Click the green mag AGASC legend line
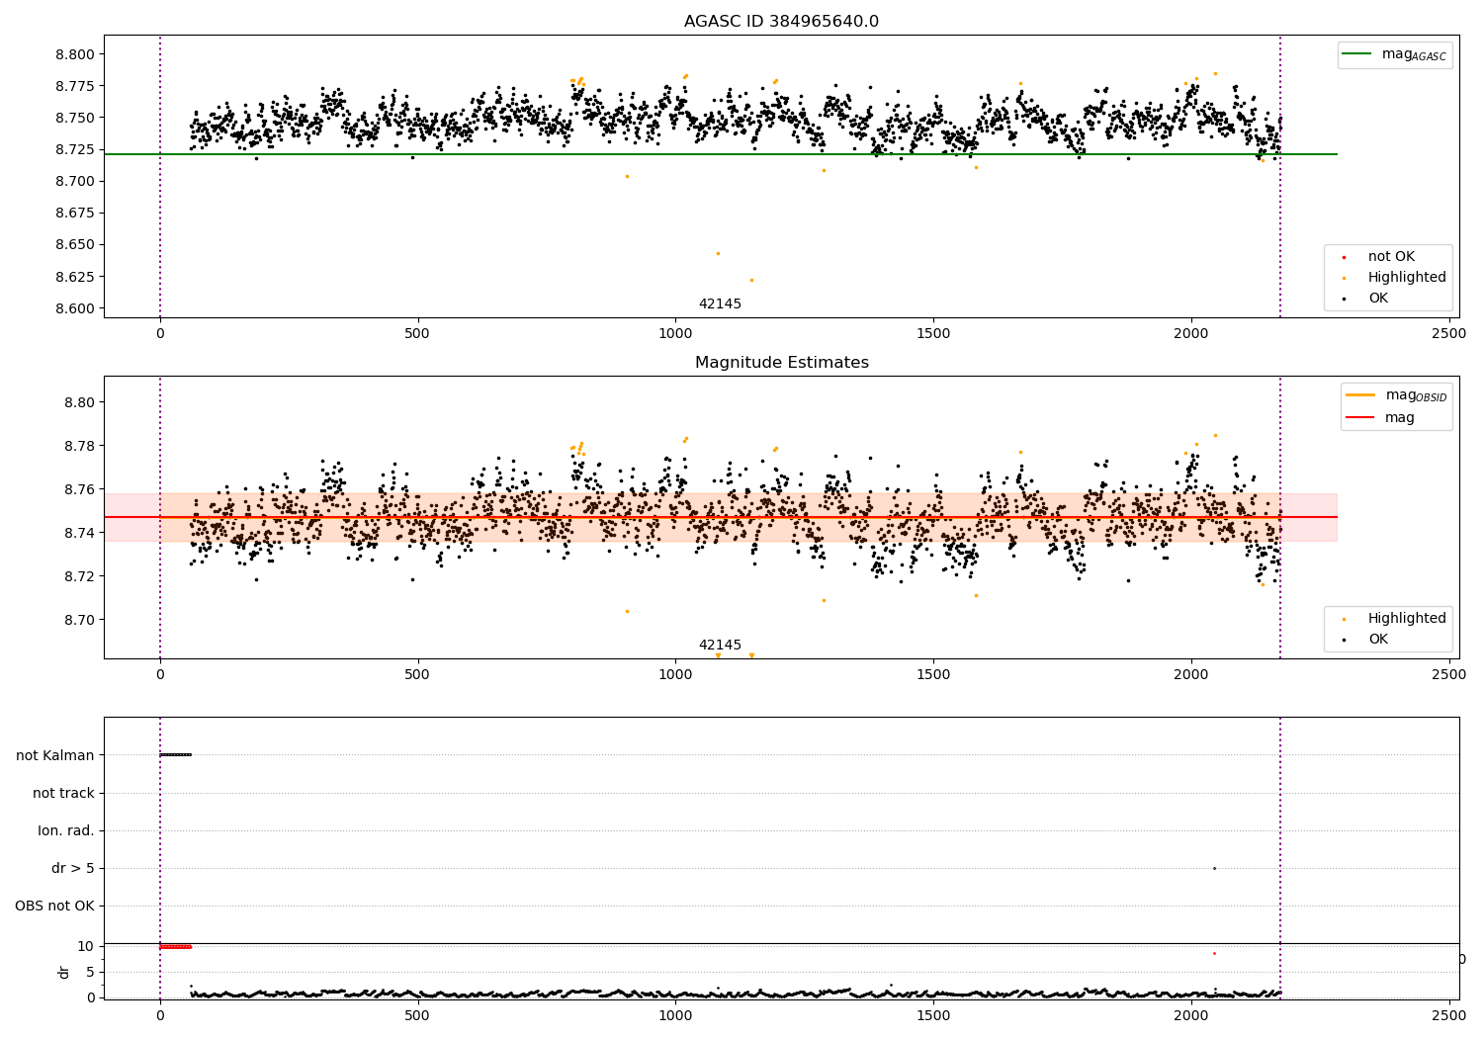 click(1358, 54)
